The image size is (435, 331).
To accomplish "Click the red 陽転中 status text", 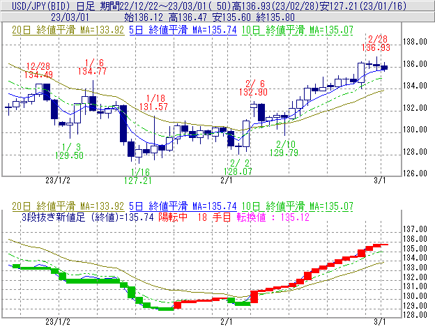I will click(x=173, y=217).
